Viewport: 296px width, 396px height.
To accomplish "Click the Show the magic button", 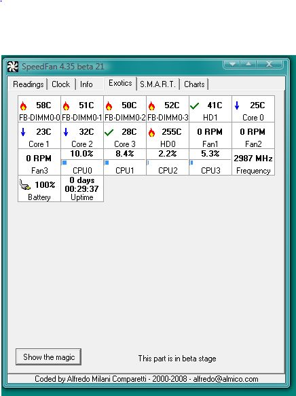I will click(49, 357).
